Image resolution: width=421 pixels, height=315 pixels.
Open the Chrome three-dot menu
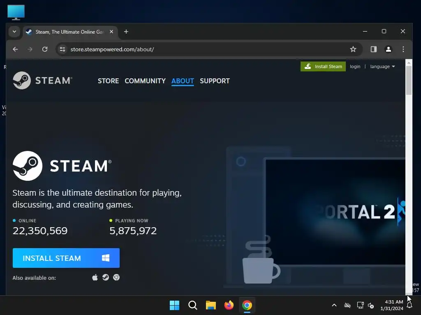pos(403,49)
